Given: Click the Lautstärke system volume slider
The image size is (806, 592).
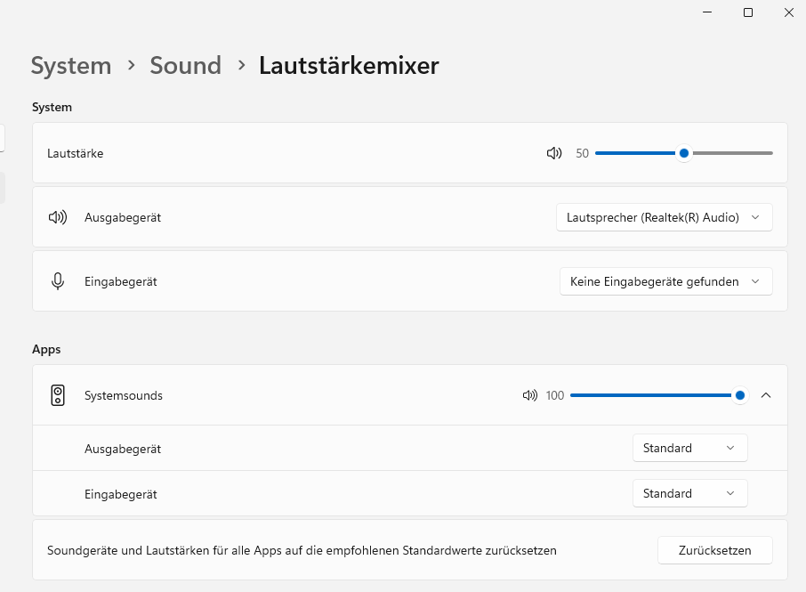Looking at the screenshot, I should pyautogui.click(x=683, y=153).
